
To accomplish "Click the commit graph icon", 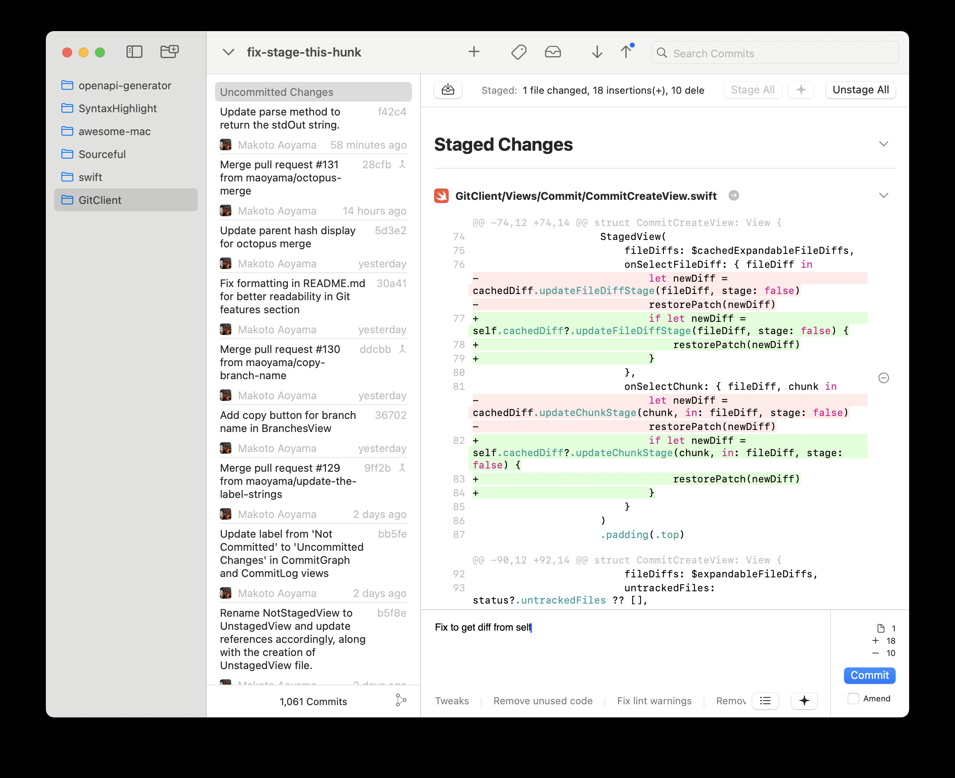I will coord(401,701).
